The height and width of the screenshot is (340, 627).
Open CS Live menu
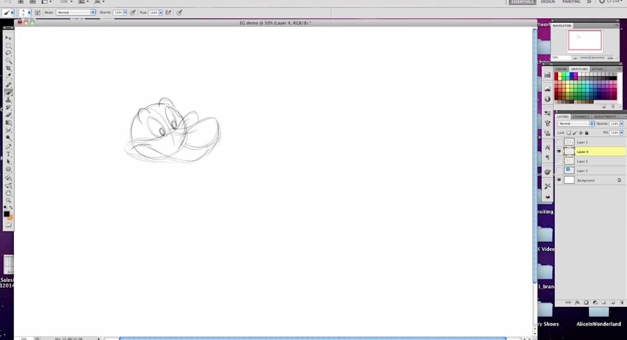point(610,2)
